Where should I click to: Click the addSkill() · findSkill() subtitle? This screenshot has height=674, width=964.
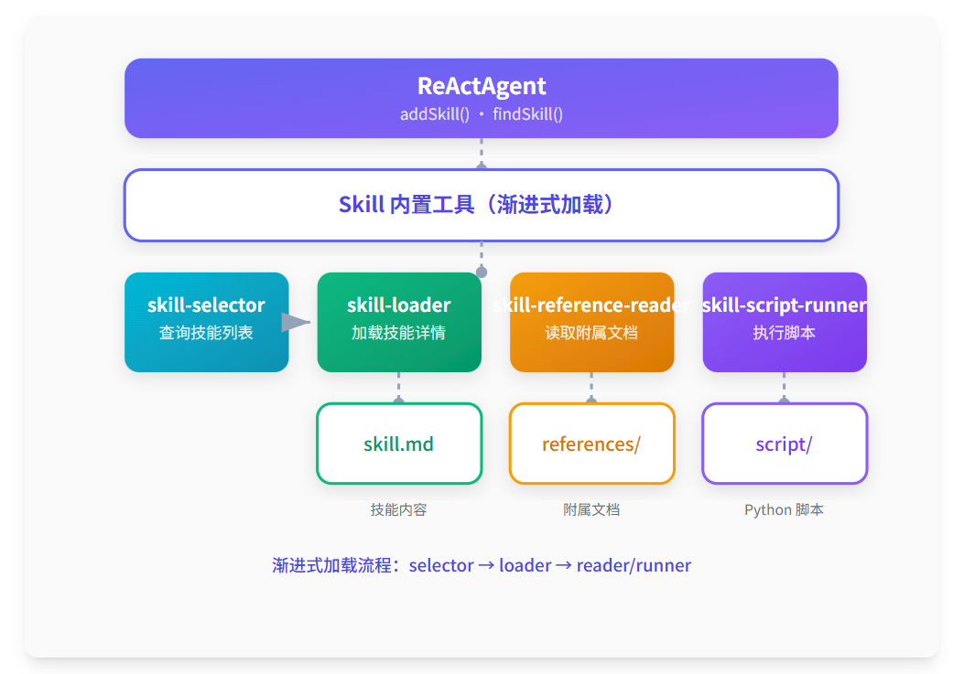(x=482, y=114)
